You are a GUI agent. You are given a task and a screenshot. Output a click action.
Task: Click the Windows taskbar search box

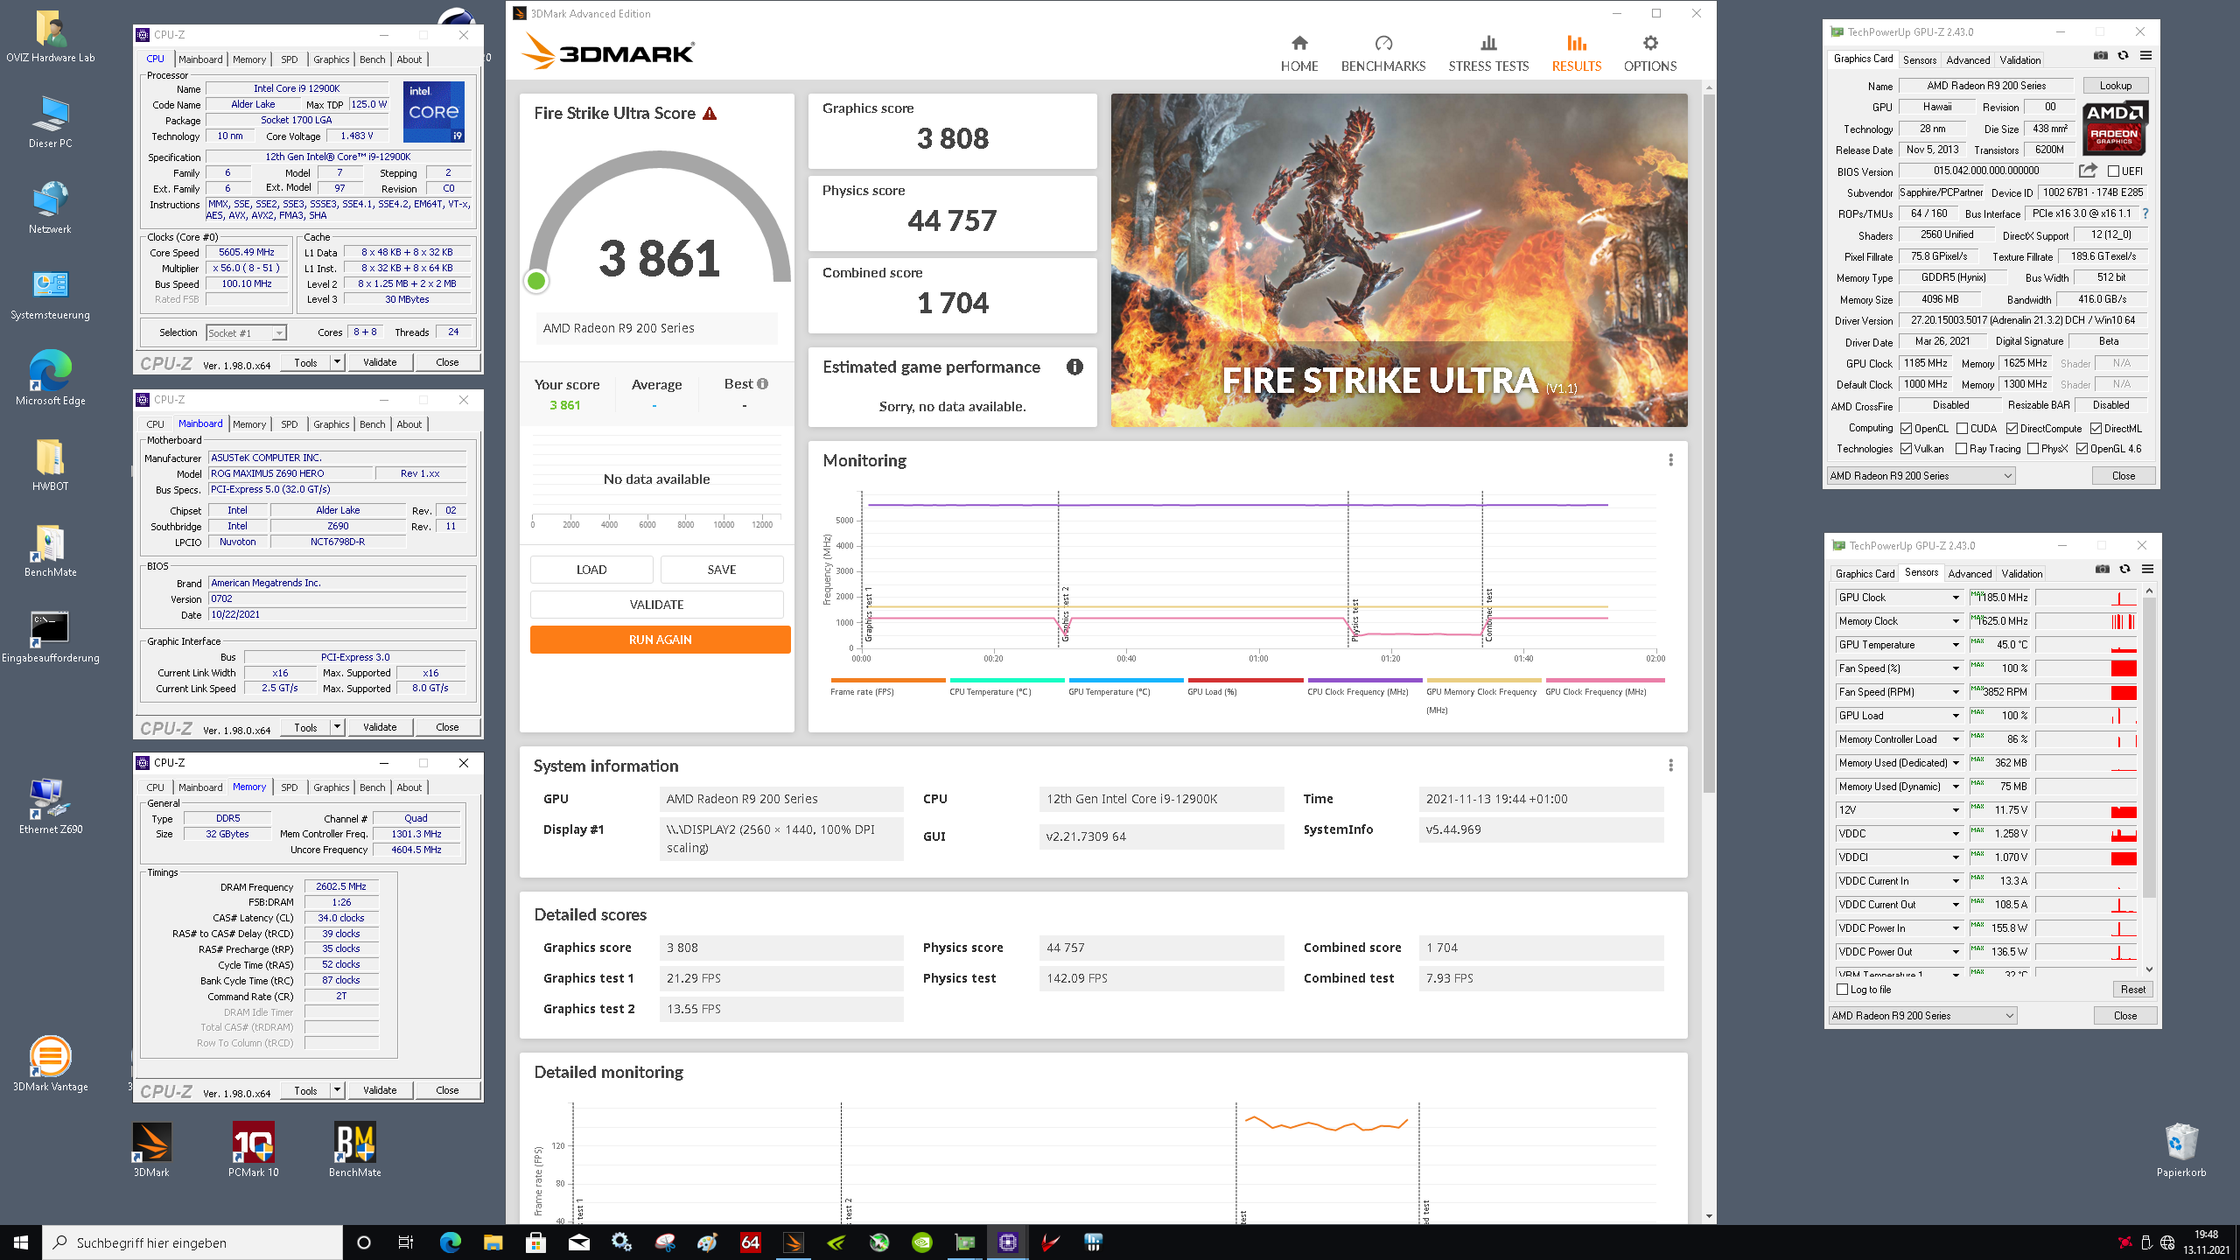192,1242
